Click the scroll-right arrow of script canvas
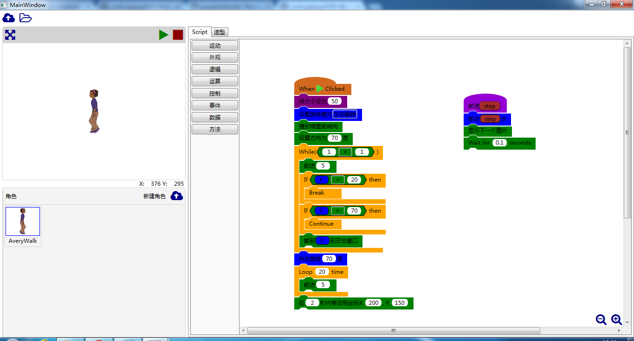The image size is (634, 341). pyautogui.click(x=619, y=331)
